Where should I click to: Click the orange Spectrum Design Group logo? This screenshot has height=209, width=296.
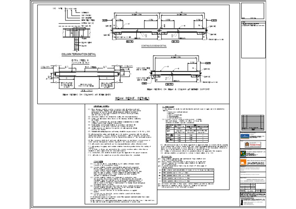(x=243, y=162)
